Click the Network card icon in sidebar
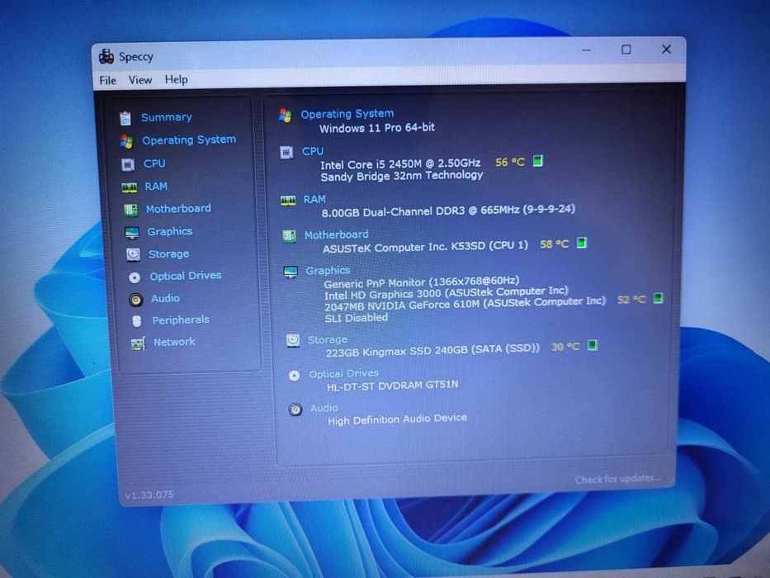Viewport: 770px width, 578px height. click(138, 343)
